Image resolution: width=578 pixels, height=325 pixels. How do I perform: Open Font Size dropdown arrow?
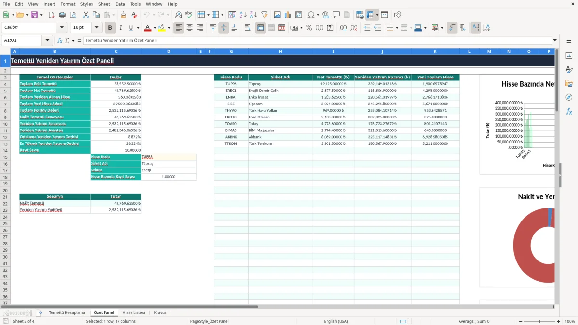click(97, 28)
